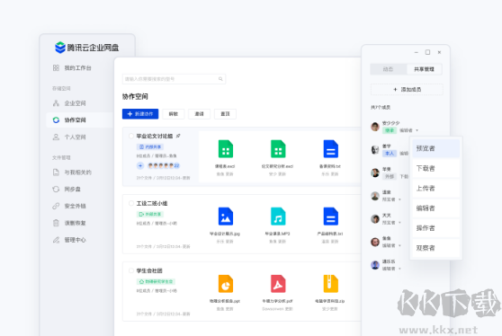Image resolution: width=502 pixels, height=336 pixels.
Task: Click round plus icon in 毕业论文讨论组 card
Action: point(140,165)
